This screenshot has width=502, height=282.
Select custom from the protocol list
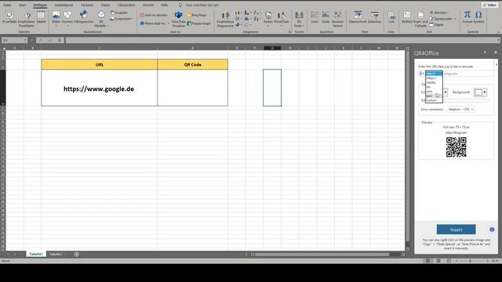[x=434, y=100]
